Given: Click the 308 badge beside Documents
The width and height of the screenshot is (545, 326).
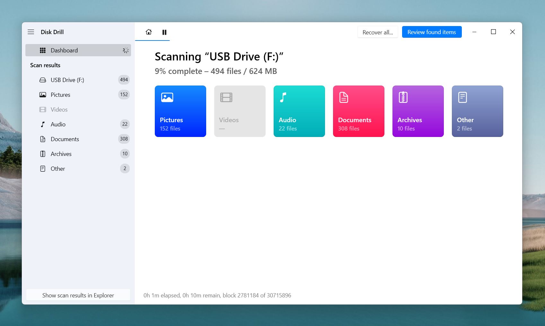Looking at the screenshot, I should coord(124,139).
